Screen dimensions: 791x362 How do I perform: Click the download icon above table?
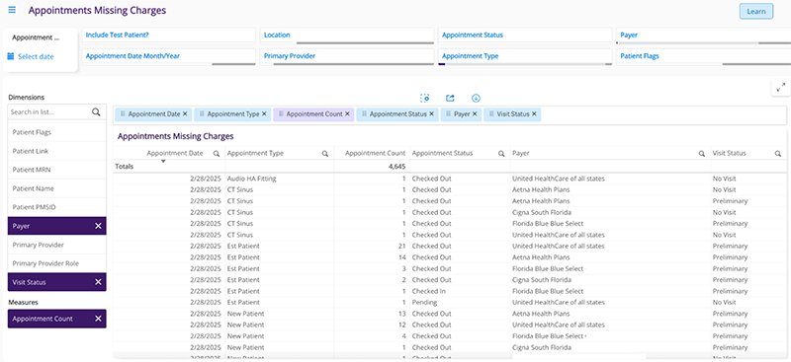point(476,99)
